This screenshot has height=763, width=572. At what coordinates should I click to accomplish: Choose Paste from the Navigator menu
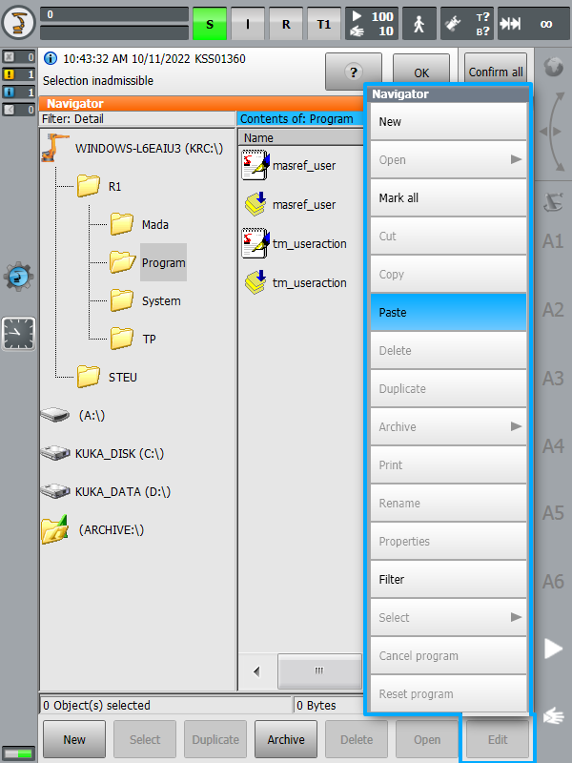point(448,312)
